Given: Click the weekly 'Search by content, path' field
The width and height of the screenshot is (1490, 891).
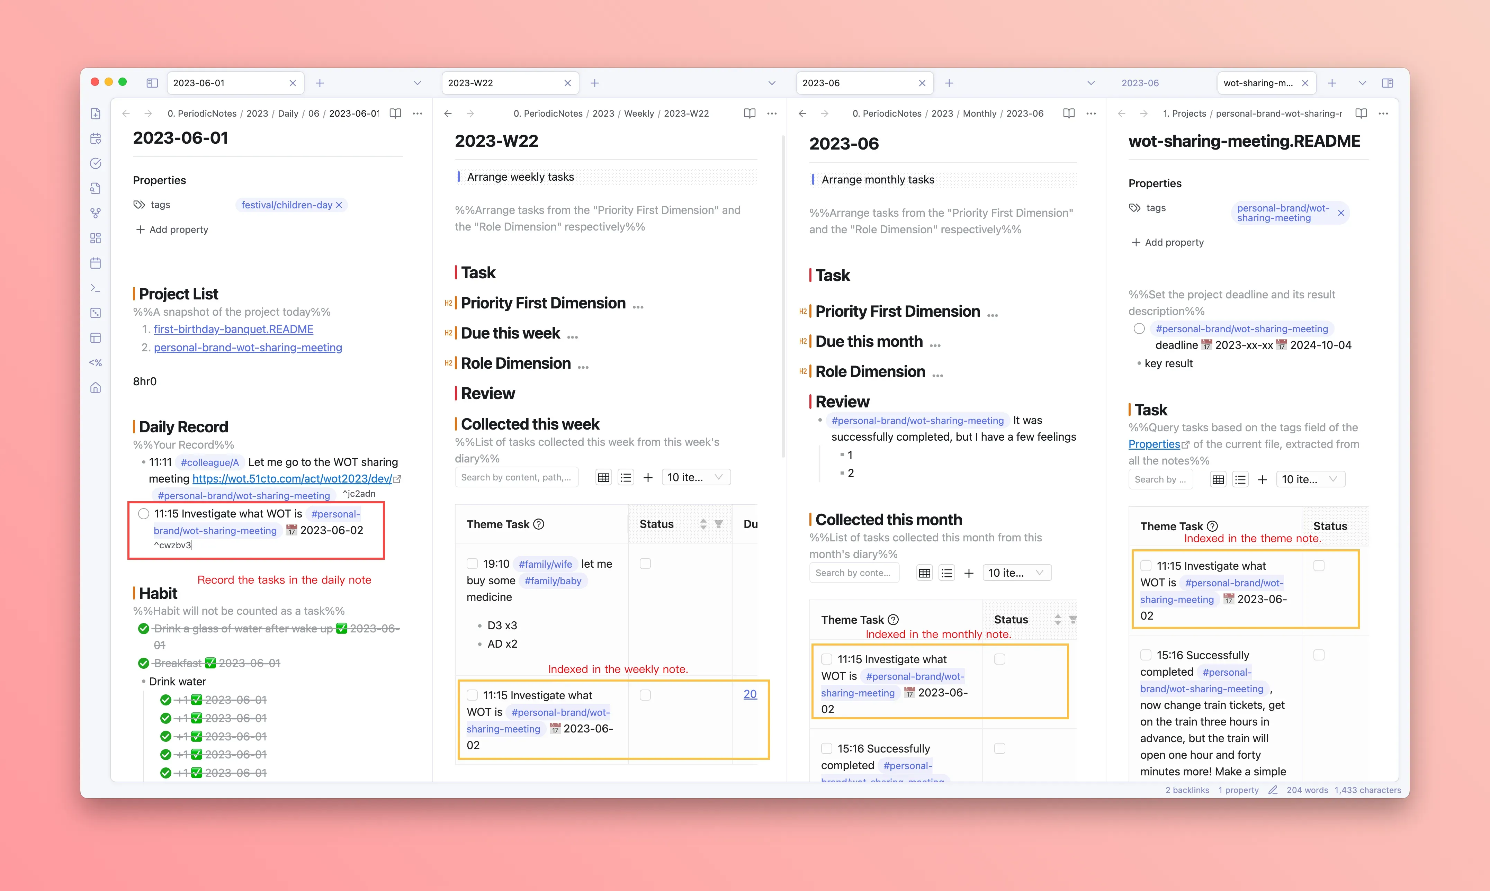Looking at the screenshot, I should pos(516,477).
